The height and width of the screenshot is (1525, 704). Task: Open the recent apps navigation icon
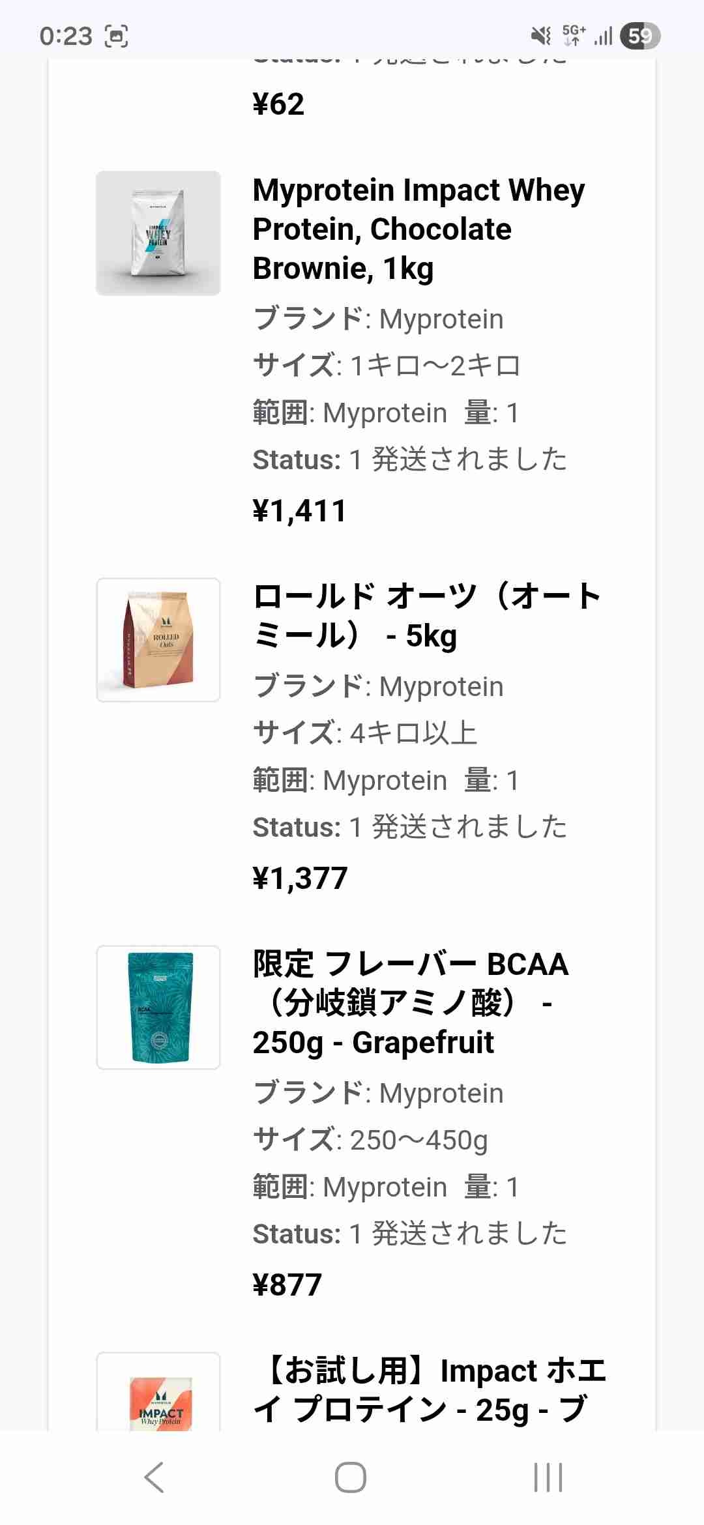(548, 1477)
